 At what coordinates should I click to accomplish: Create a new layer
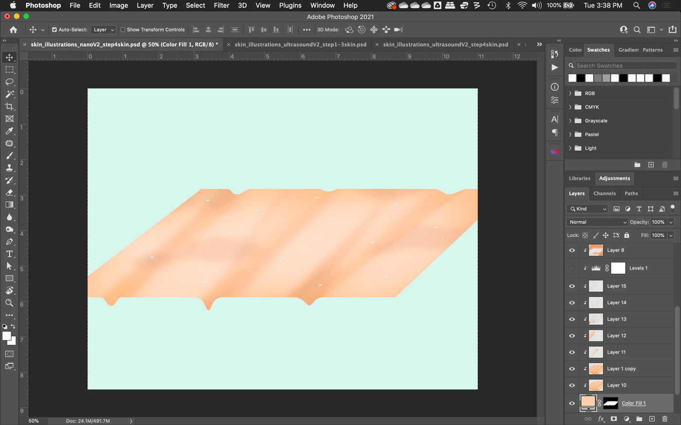pos(652,419)
